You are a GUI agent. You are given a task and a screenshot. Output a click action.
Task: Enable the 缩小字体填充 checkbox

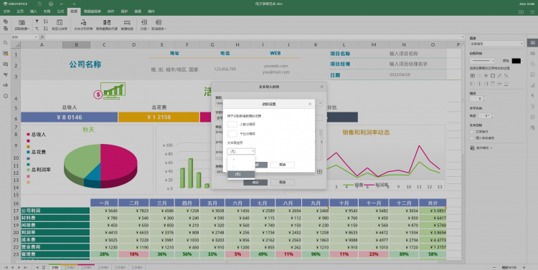click(x=472, y=138)
